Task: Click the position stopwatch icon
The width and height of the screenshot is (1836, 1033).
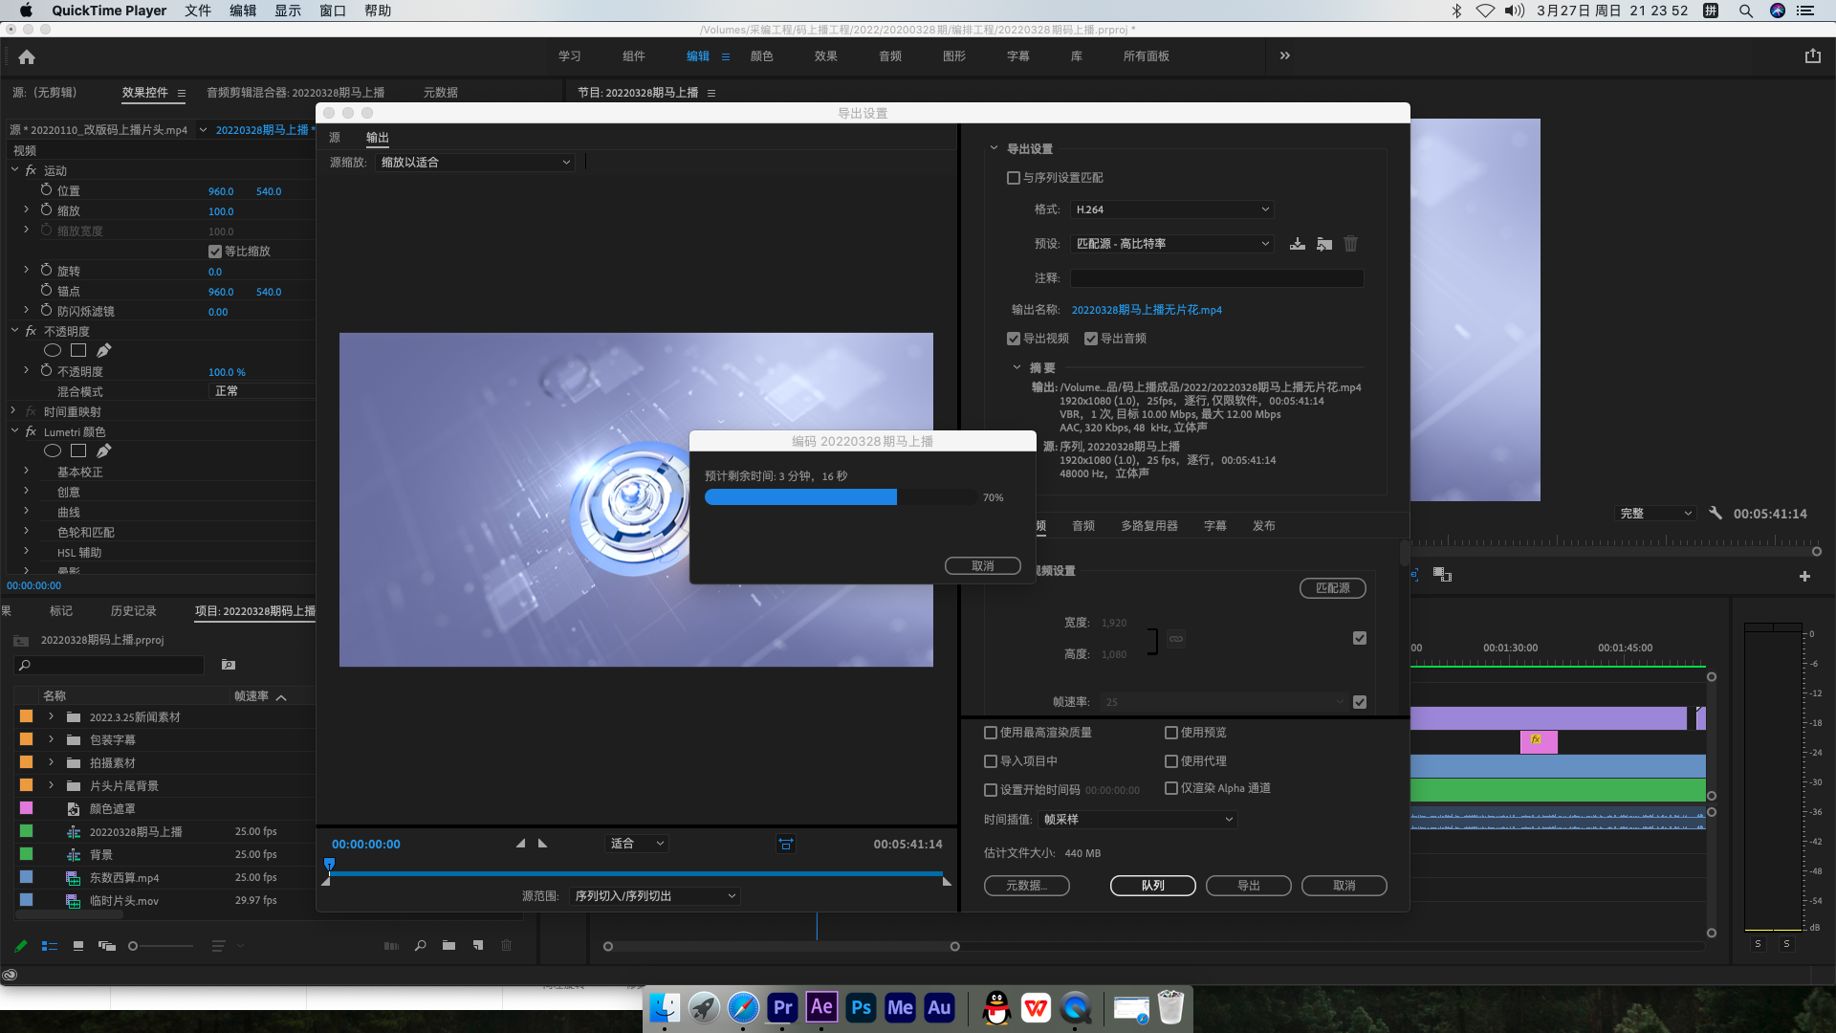Action: [x=46, y=190]
